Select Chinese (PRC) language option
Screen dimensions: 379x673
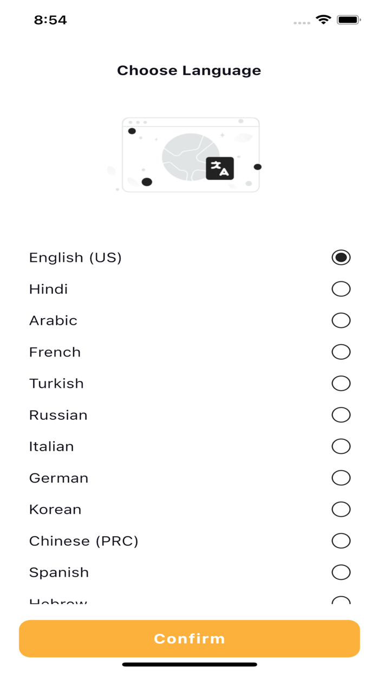(x=341, y=540)
